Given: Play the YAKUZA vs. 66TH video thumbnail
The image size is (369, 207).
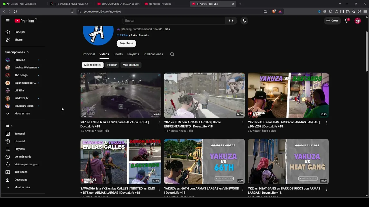Looking at the screenshot, I should 204,162.
